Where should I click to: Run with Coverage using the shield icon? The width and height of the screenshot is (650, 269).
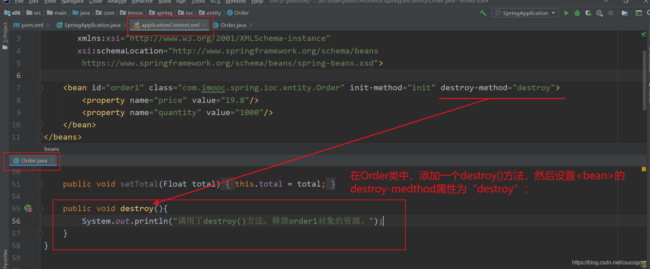[588, 13]
